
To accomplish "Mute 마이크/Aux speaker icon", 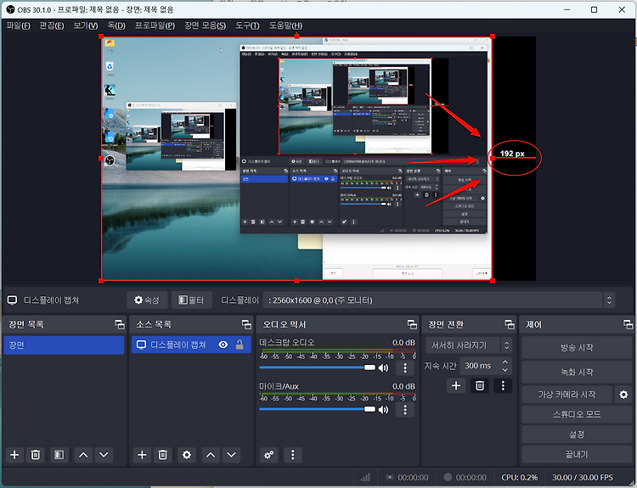I will pos(384,409).
